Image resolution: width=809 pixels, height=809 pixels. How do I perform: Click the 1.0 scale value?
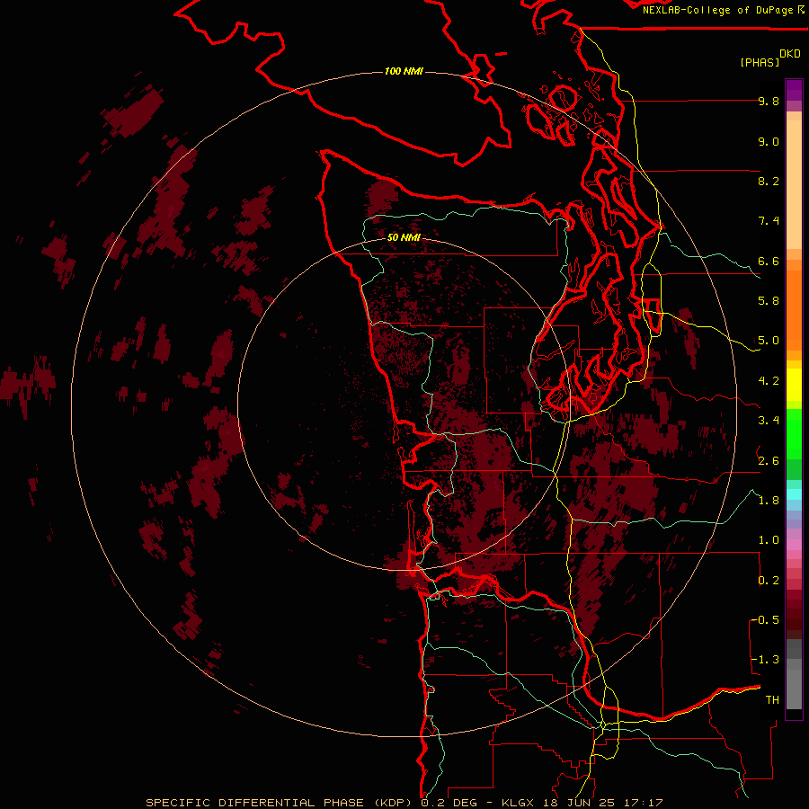click(x=769, y=540)
